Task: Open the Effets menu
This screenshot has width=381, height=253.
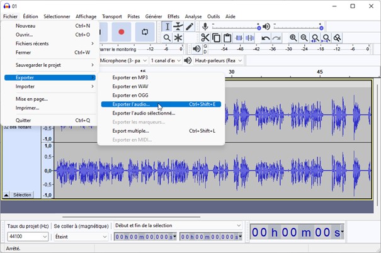Action: [174, 16]
